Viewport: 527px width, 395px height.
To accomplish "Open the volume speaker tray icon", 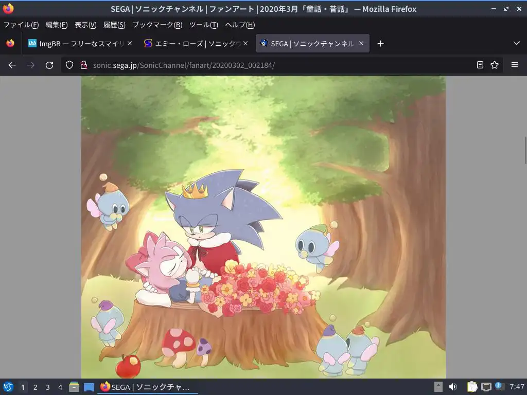I will coord(453,387).
